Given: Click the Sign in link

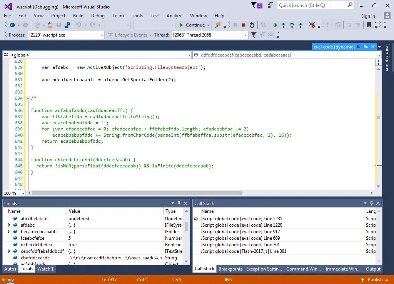Looking at the screenshot, I should pyautogui.click(x=368, y=16).
